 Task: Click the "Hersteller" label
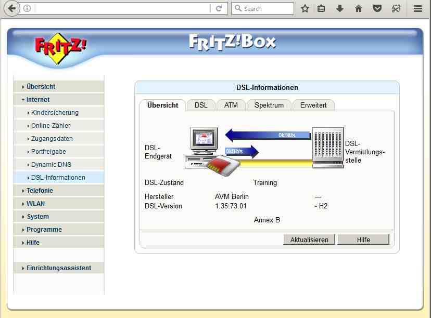[159, 197]
